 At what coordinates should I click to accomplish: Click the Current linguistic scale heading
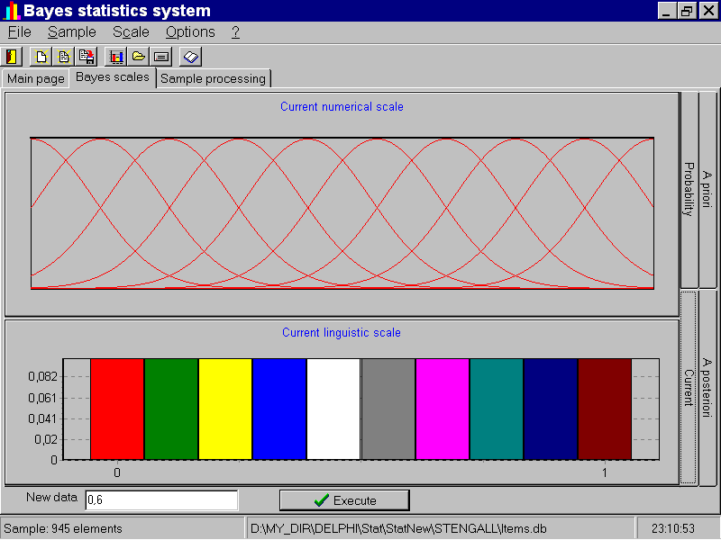(342, 332)
